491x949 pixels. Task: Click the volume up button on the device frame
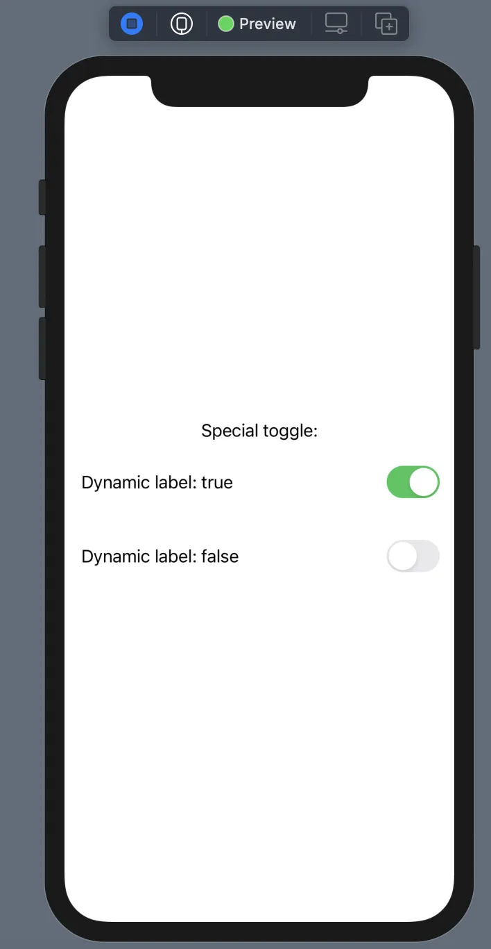[42, 277]
